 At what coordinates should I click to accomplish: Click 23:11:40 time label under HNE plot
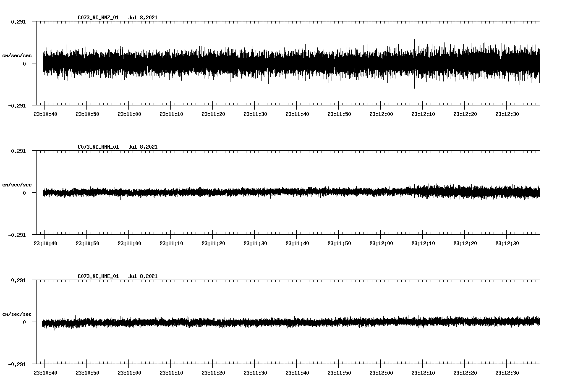point(297,372)
